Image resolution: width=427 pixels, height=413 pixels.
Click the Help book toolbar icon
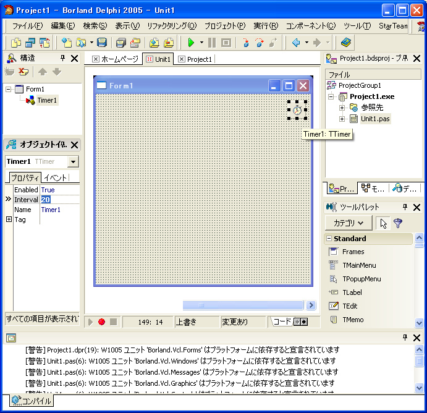(346, 43)
